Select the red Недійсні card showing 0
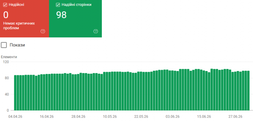Screen dimensions: 253x121 (24, 19)
